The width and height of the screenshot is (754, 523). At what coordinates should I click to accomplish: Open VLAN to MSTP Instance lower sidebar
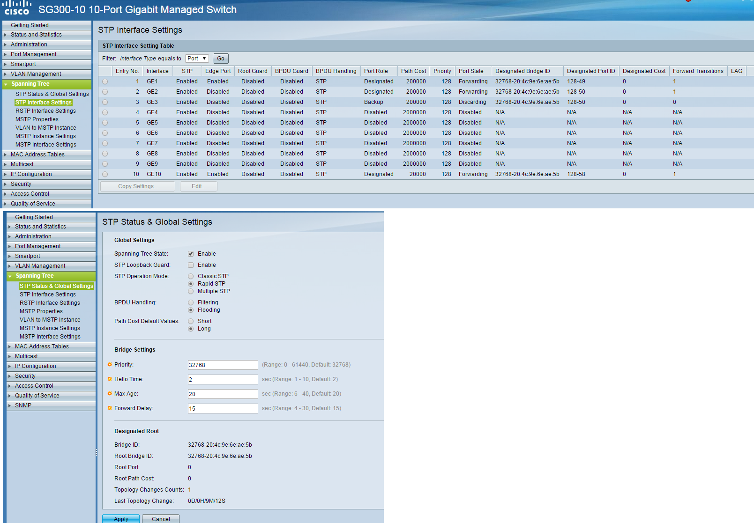click(x=50, y=320)
